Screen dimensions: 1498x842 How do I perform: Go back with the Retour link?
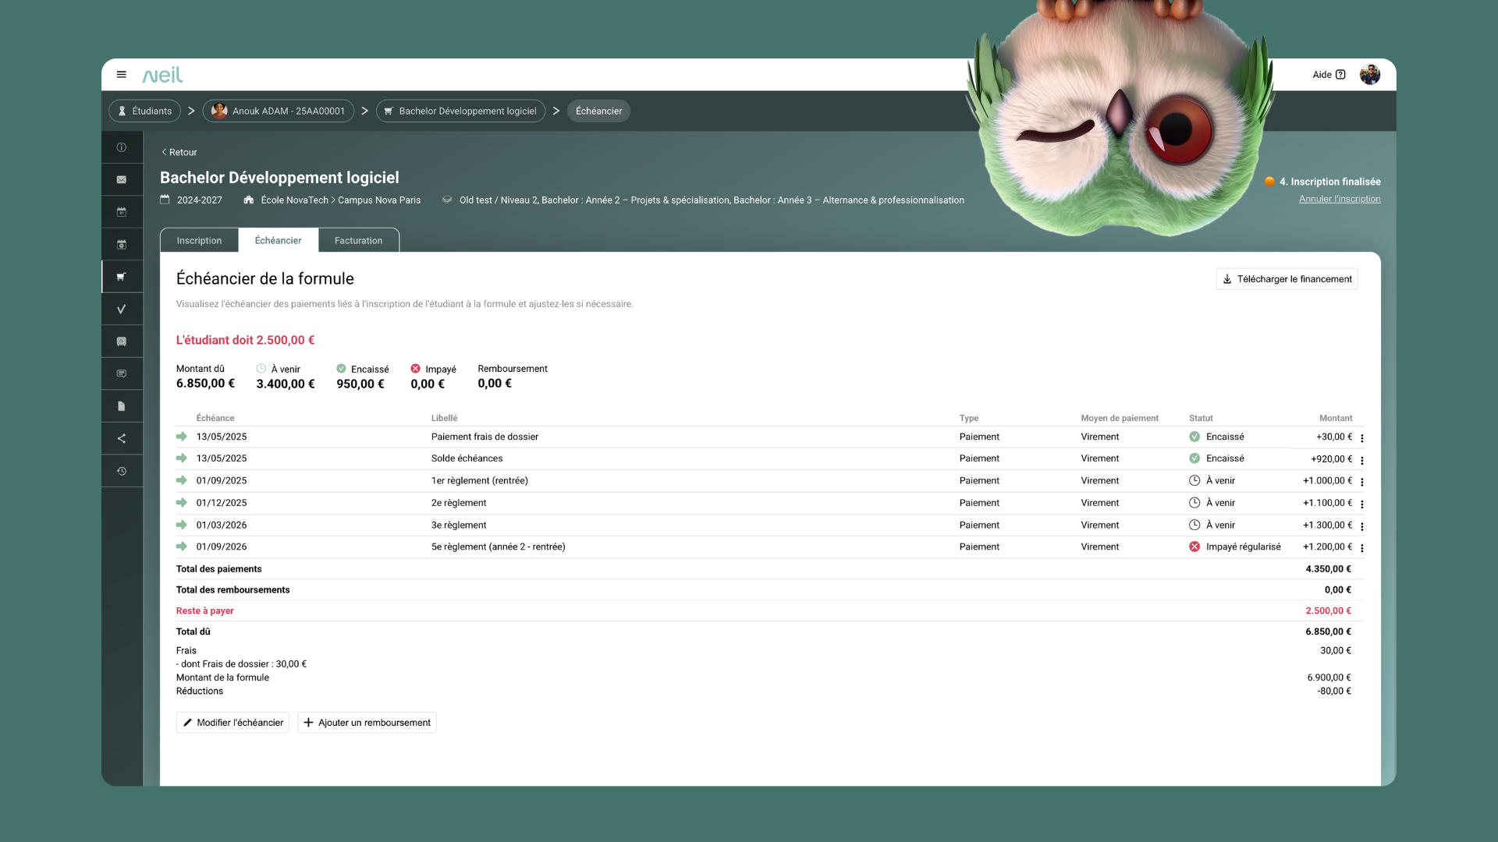pos(179,152)
